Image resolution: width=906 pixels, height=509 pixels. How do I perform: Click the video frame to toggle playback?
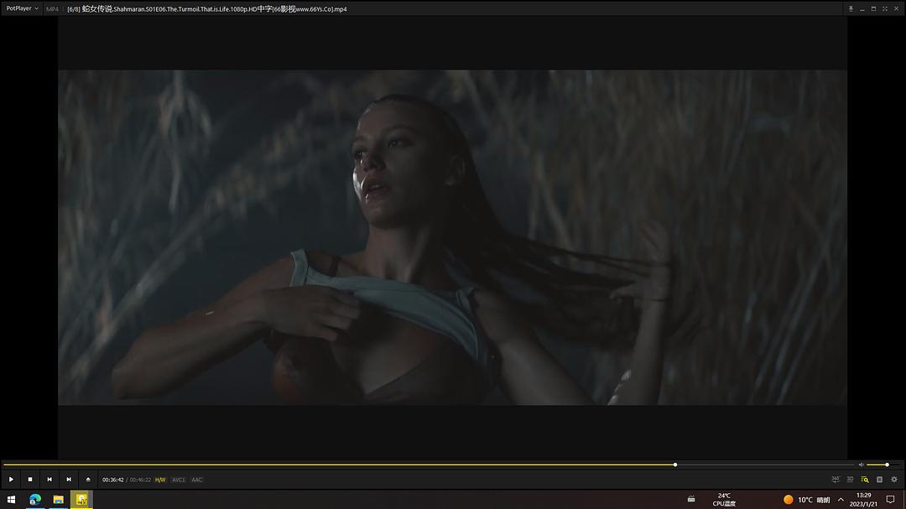coord(452,237)
